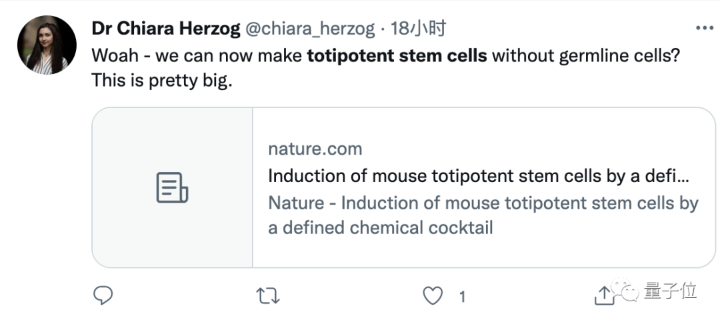The height and width of the screenshot is (322, 720).
Task: Click the 量子位 watermark text
Action: 670,291
